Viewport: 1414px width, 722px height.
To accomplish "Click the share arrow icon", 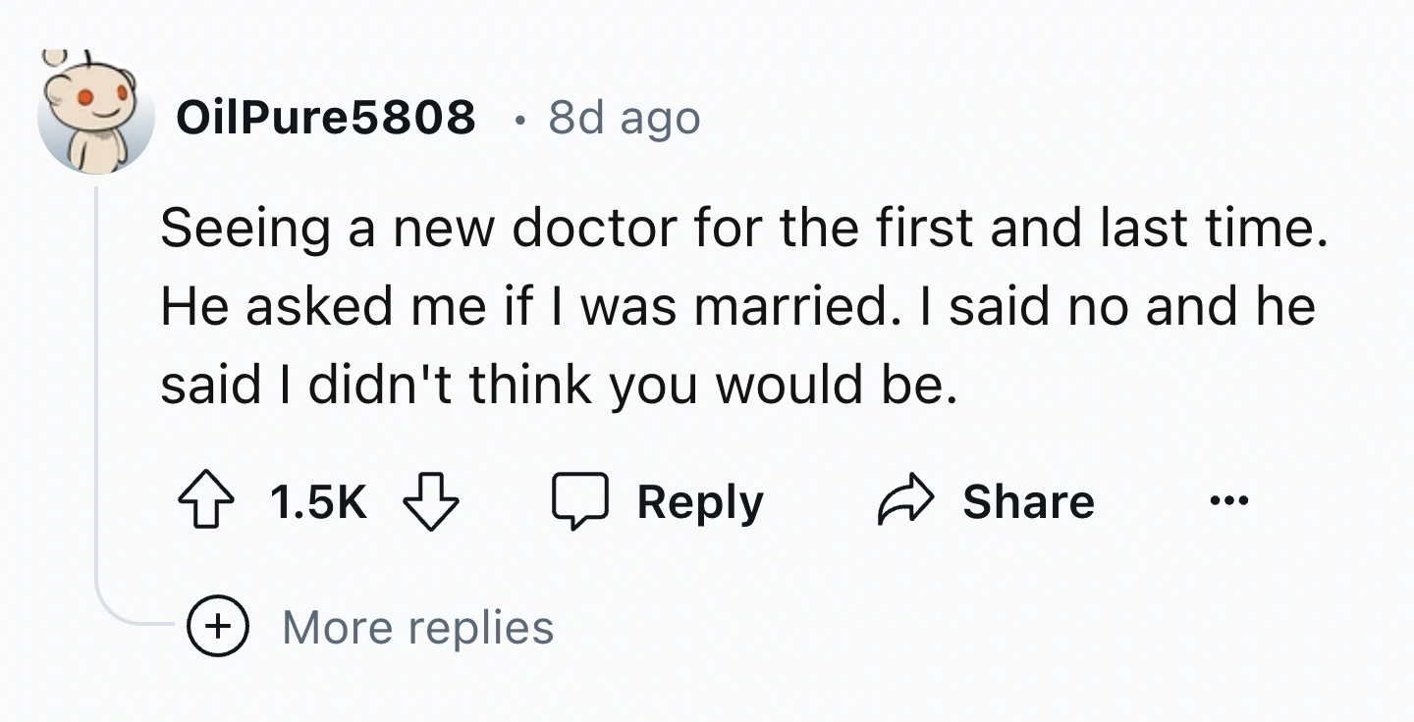I will click(902, 502).
